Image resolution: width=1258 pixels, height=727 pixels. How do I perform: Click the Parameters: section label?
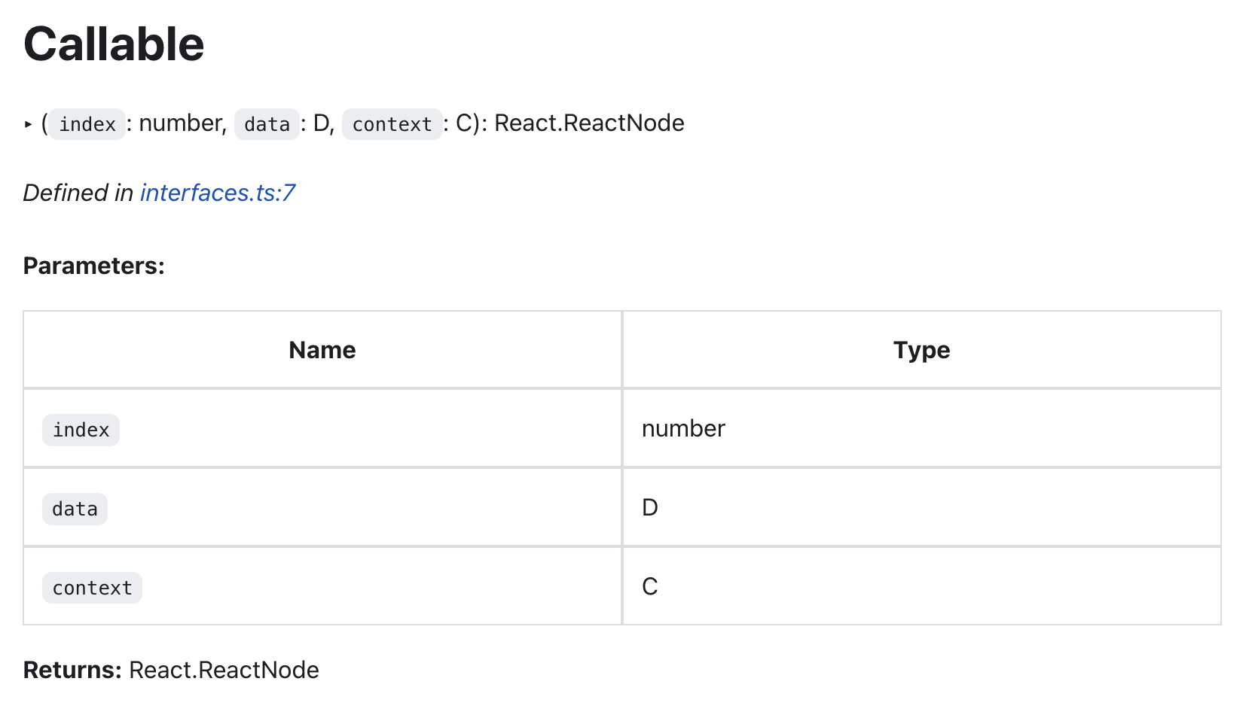94,266
